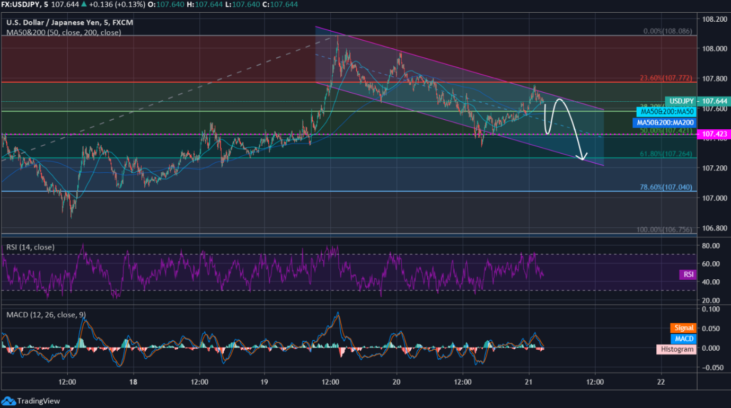Viewport: 731px width, 408px height.
Task: Click 108.200 on the price axis
Action: [713, 19]
